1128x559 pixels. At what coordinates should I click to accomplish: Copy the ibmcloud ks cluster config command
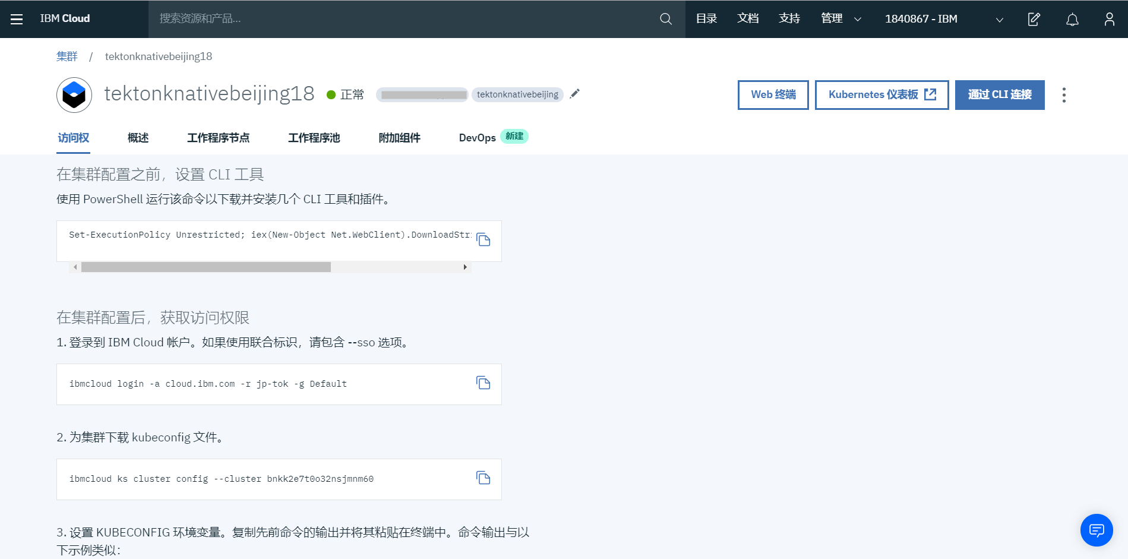click(484, 478)
